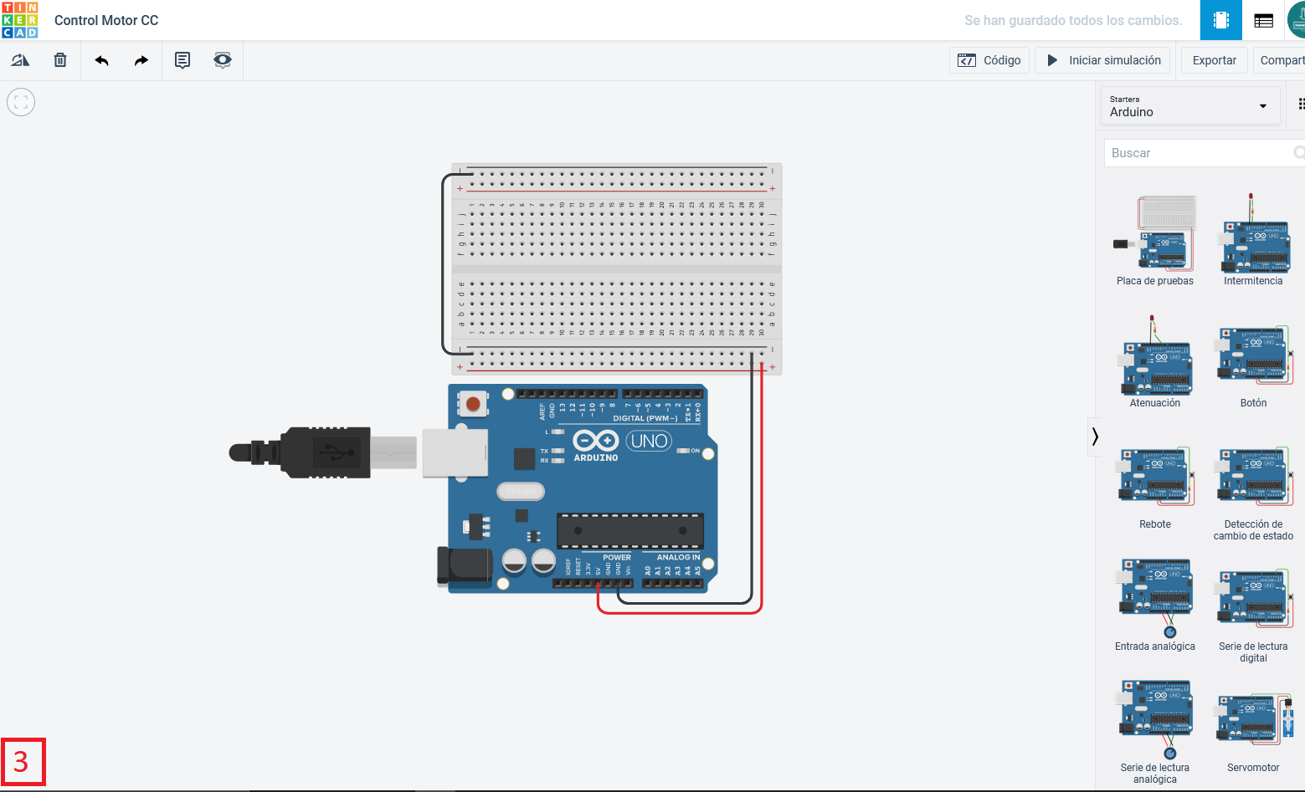Delete selected component with trash icon

pos(60,60)
